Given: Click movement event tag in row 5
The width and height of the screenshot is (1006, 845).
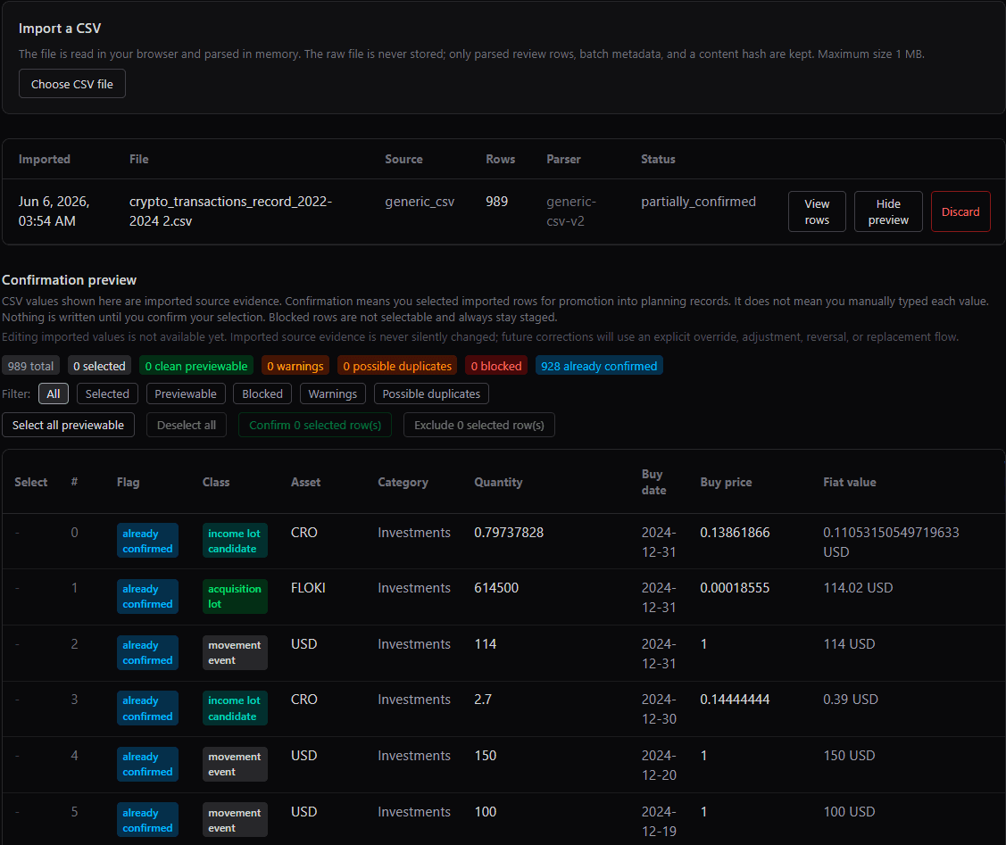Looking at the screenshot, I should pos(235,819).
